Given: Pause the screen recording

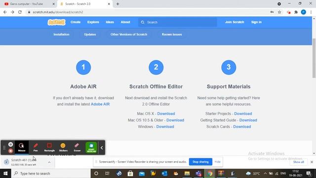Looking at the screenshot, I should tap(11, 144).
